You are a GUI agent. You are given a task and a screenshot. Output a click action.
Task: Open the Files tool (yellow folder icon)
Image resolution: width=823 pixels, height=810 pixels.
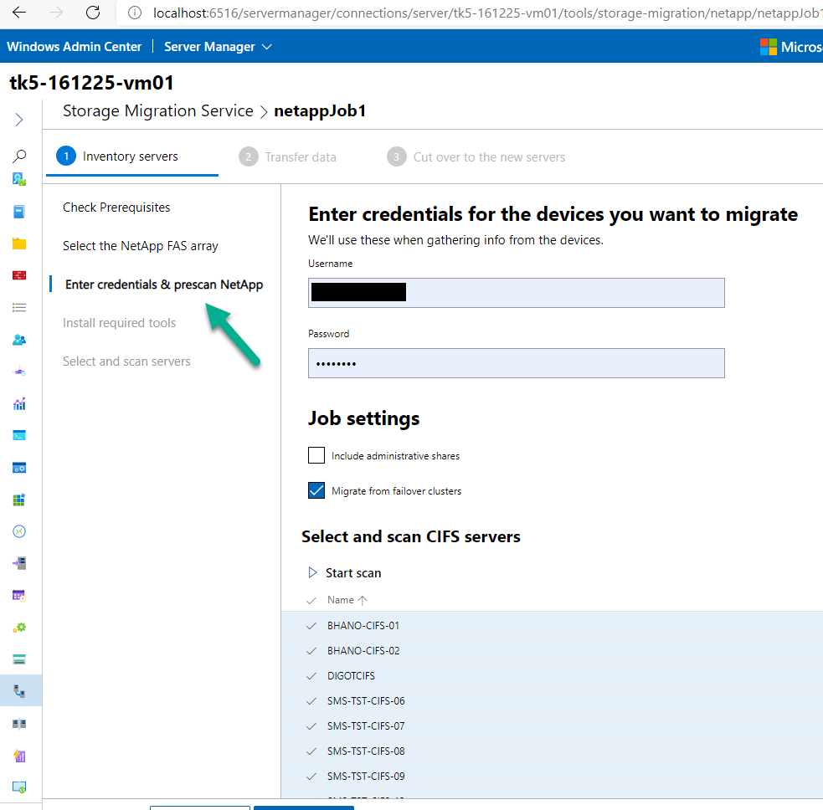coord(19,244)
